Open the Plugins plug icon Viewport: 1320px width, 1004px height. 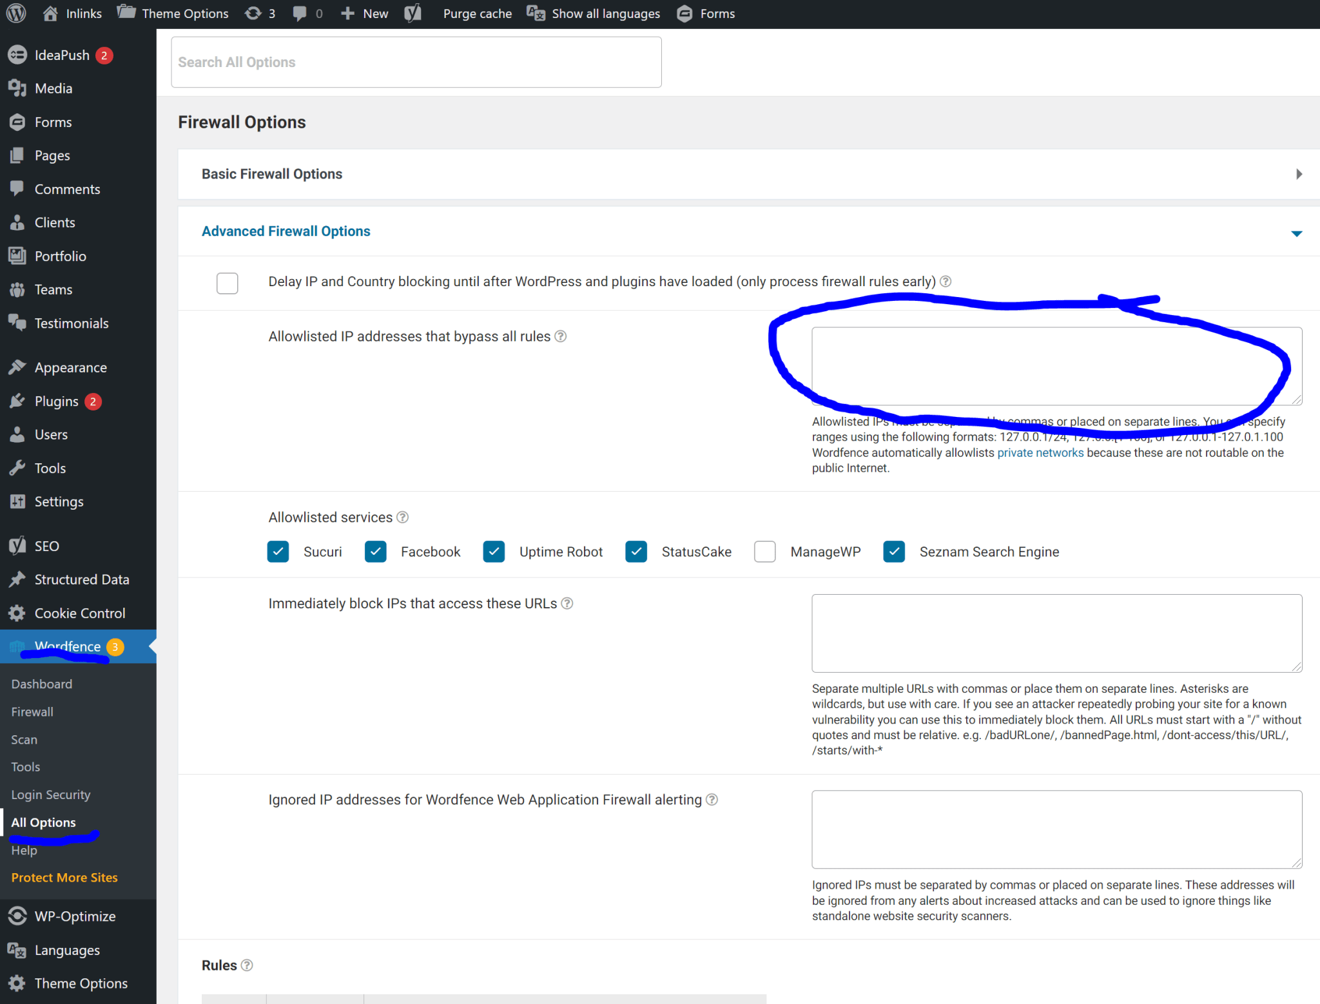point(17,401)
